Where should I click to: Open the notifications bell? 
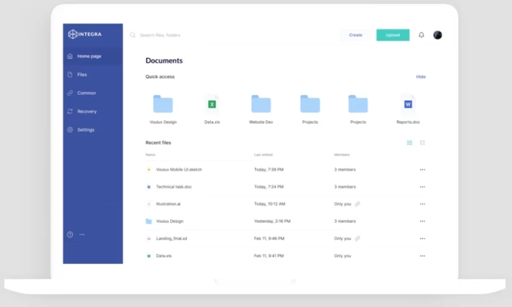(x=421, y=35)
